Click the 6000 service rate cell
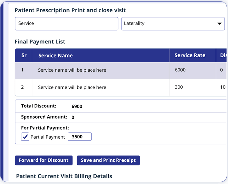 click(x=180, y=70)
